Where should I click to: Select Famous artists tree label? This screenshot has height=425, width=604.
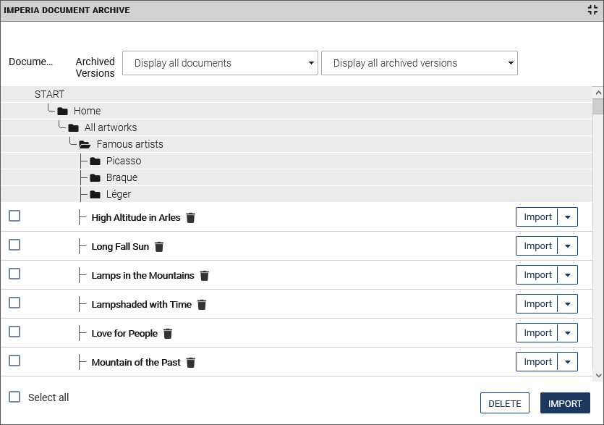(x=129, y=144)
